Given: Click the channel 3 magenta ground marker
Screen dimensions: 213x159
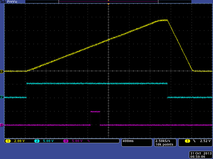Looking at the screenshot, I should [2, 125].
